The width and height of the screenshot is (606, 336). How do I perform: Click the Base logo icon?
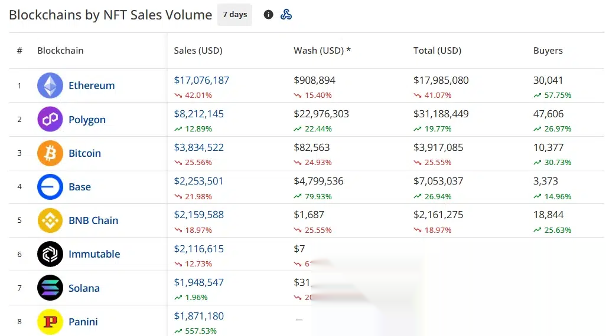(x=50, y=187)
